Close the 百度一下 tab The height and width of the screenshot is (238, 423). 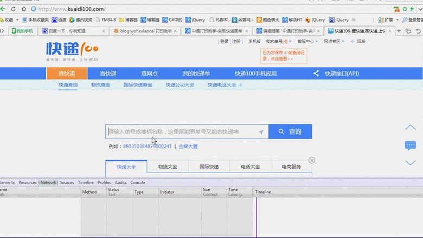tap(104, 31)
